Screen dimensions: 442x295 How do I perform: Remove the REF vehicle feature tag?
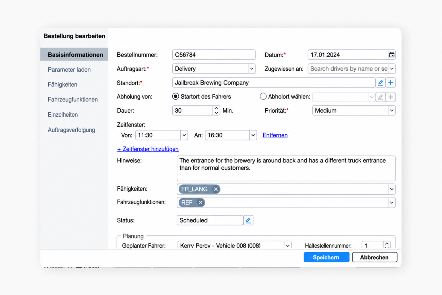point(200,203)
